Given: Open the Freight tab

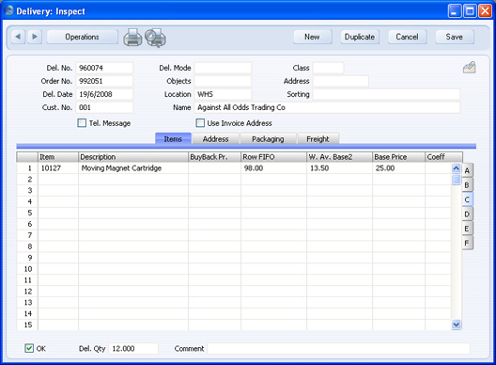Looking at the screenshot, I should click(318, 139).
